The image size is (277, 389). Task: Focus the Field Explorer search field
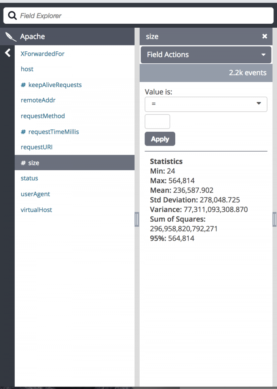tap(142, 16)
